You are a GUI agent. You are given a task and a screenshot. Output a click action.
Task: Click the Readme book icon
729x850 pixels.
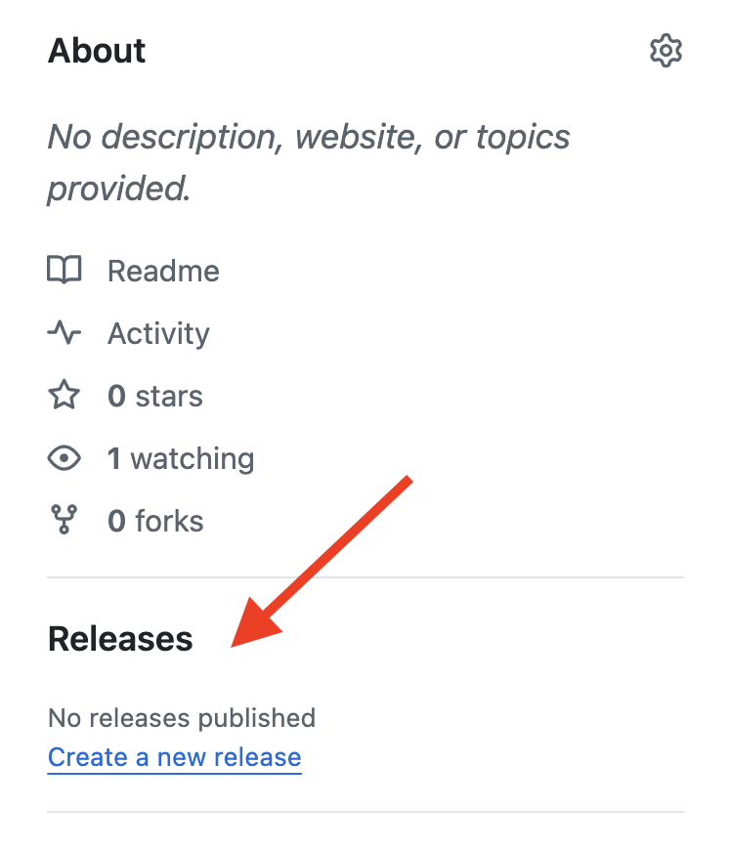tap(64, 271)
